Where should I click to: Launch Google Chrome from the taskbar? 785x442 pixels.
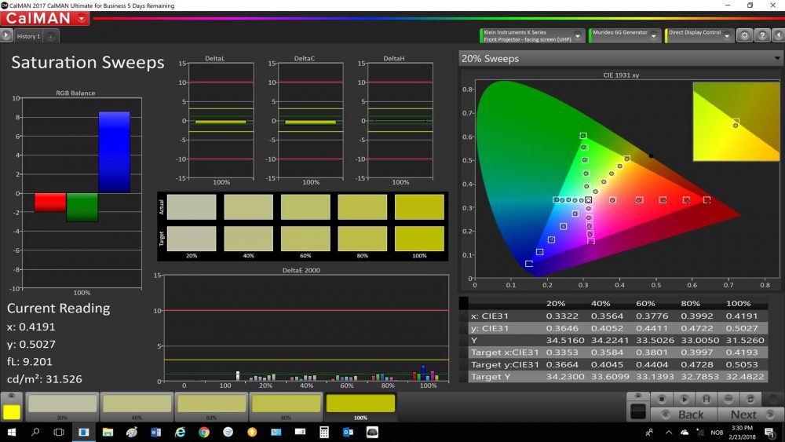[204, 432]
